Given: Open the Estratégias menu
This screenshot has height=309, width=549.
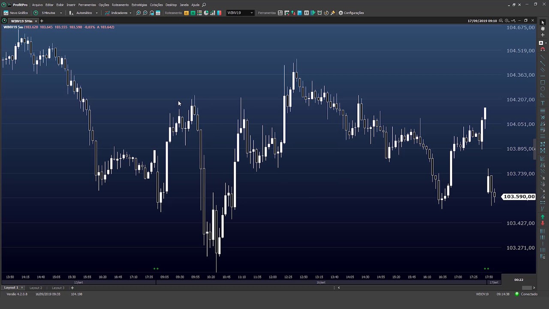Looking at the screenshot, I should (139, 5).
